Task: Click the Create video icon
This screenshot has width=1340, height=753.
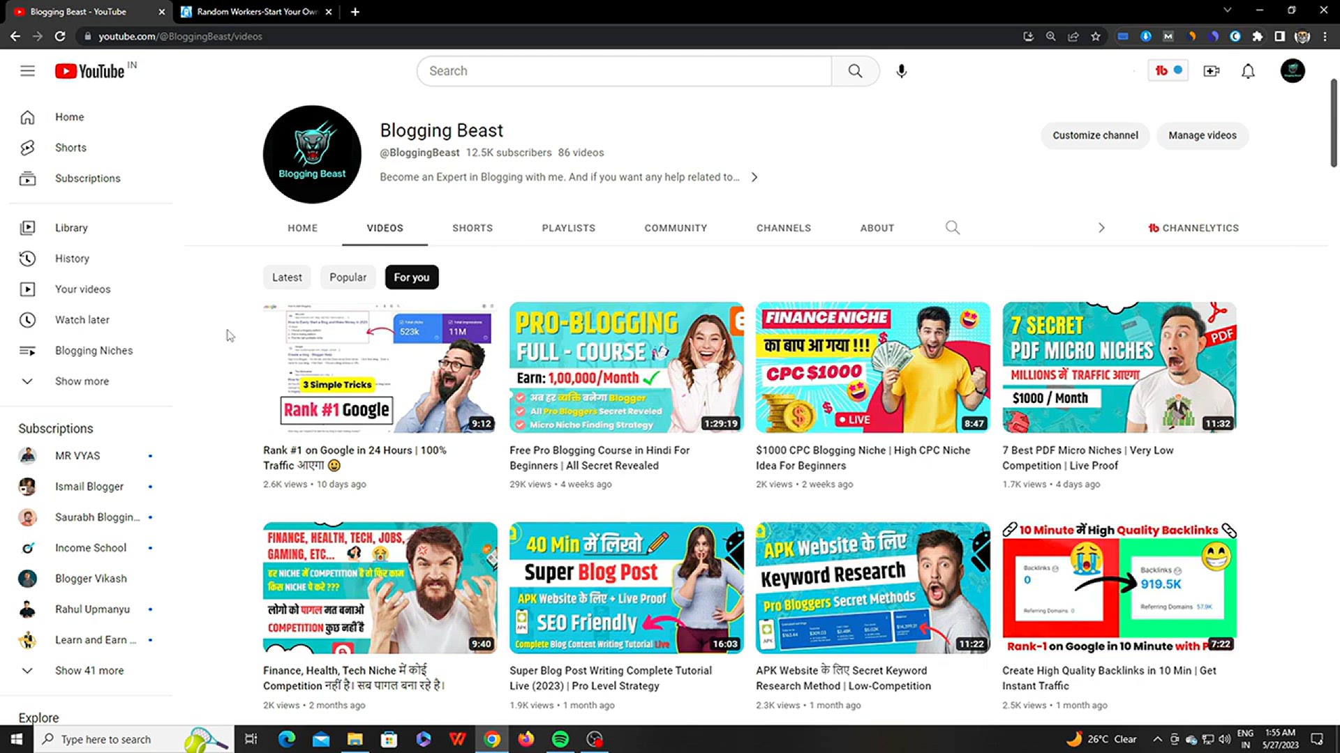Action: coord(1212,71)
